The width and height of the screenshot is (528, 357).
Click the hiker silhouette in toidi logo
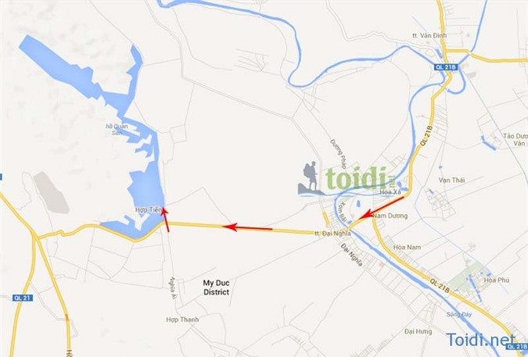pyautogui.click(x=311, y=177)
